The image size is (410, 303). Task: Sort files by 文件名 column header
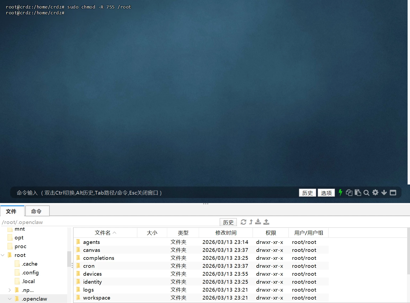coord(103,233)
